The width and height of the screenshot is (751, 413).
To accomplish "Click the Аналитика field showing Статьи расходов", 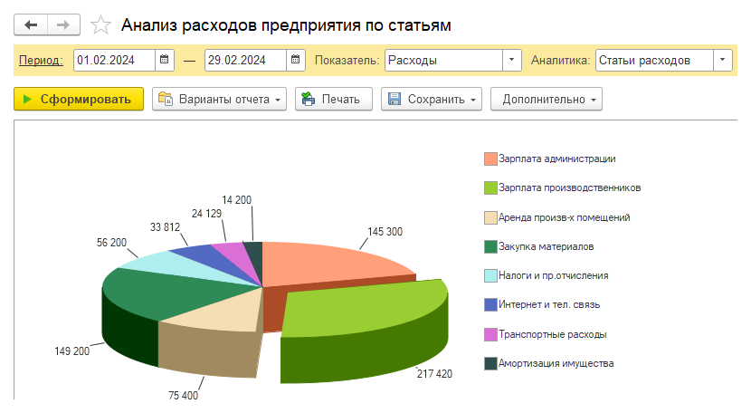I will [654, 60].
